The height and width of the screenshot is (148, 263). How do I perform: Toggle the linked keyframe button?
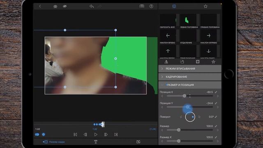click(37, 134)
